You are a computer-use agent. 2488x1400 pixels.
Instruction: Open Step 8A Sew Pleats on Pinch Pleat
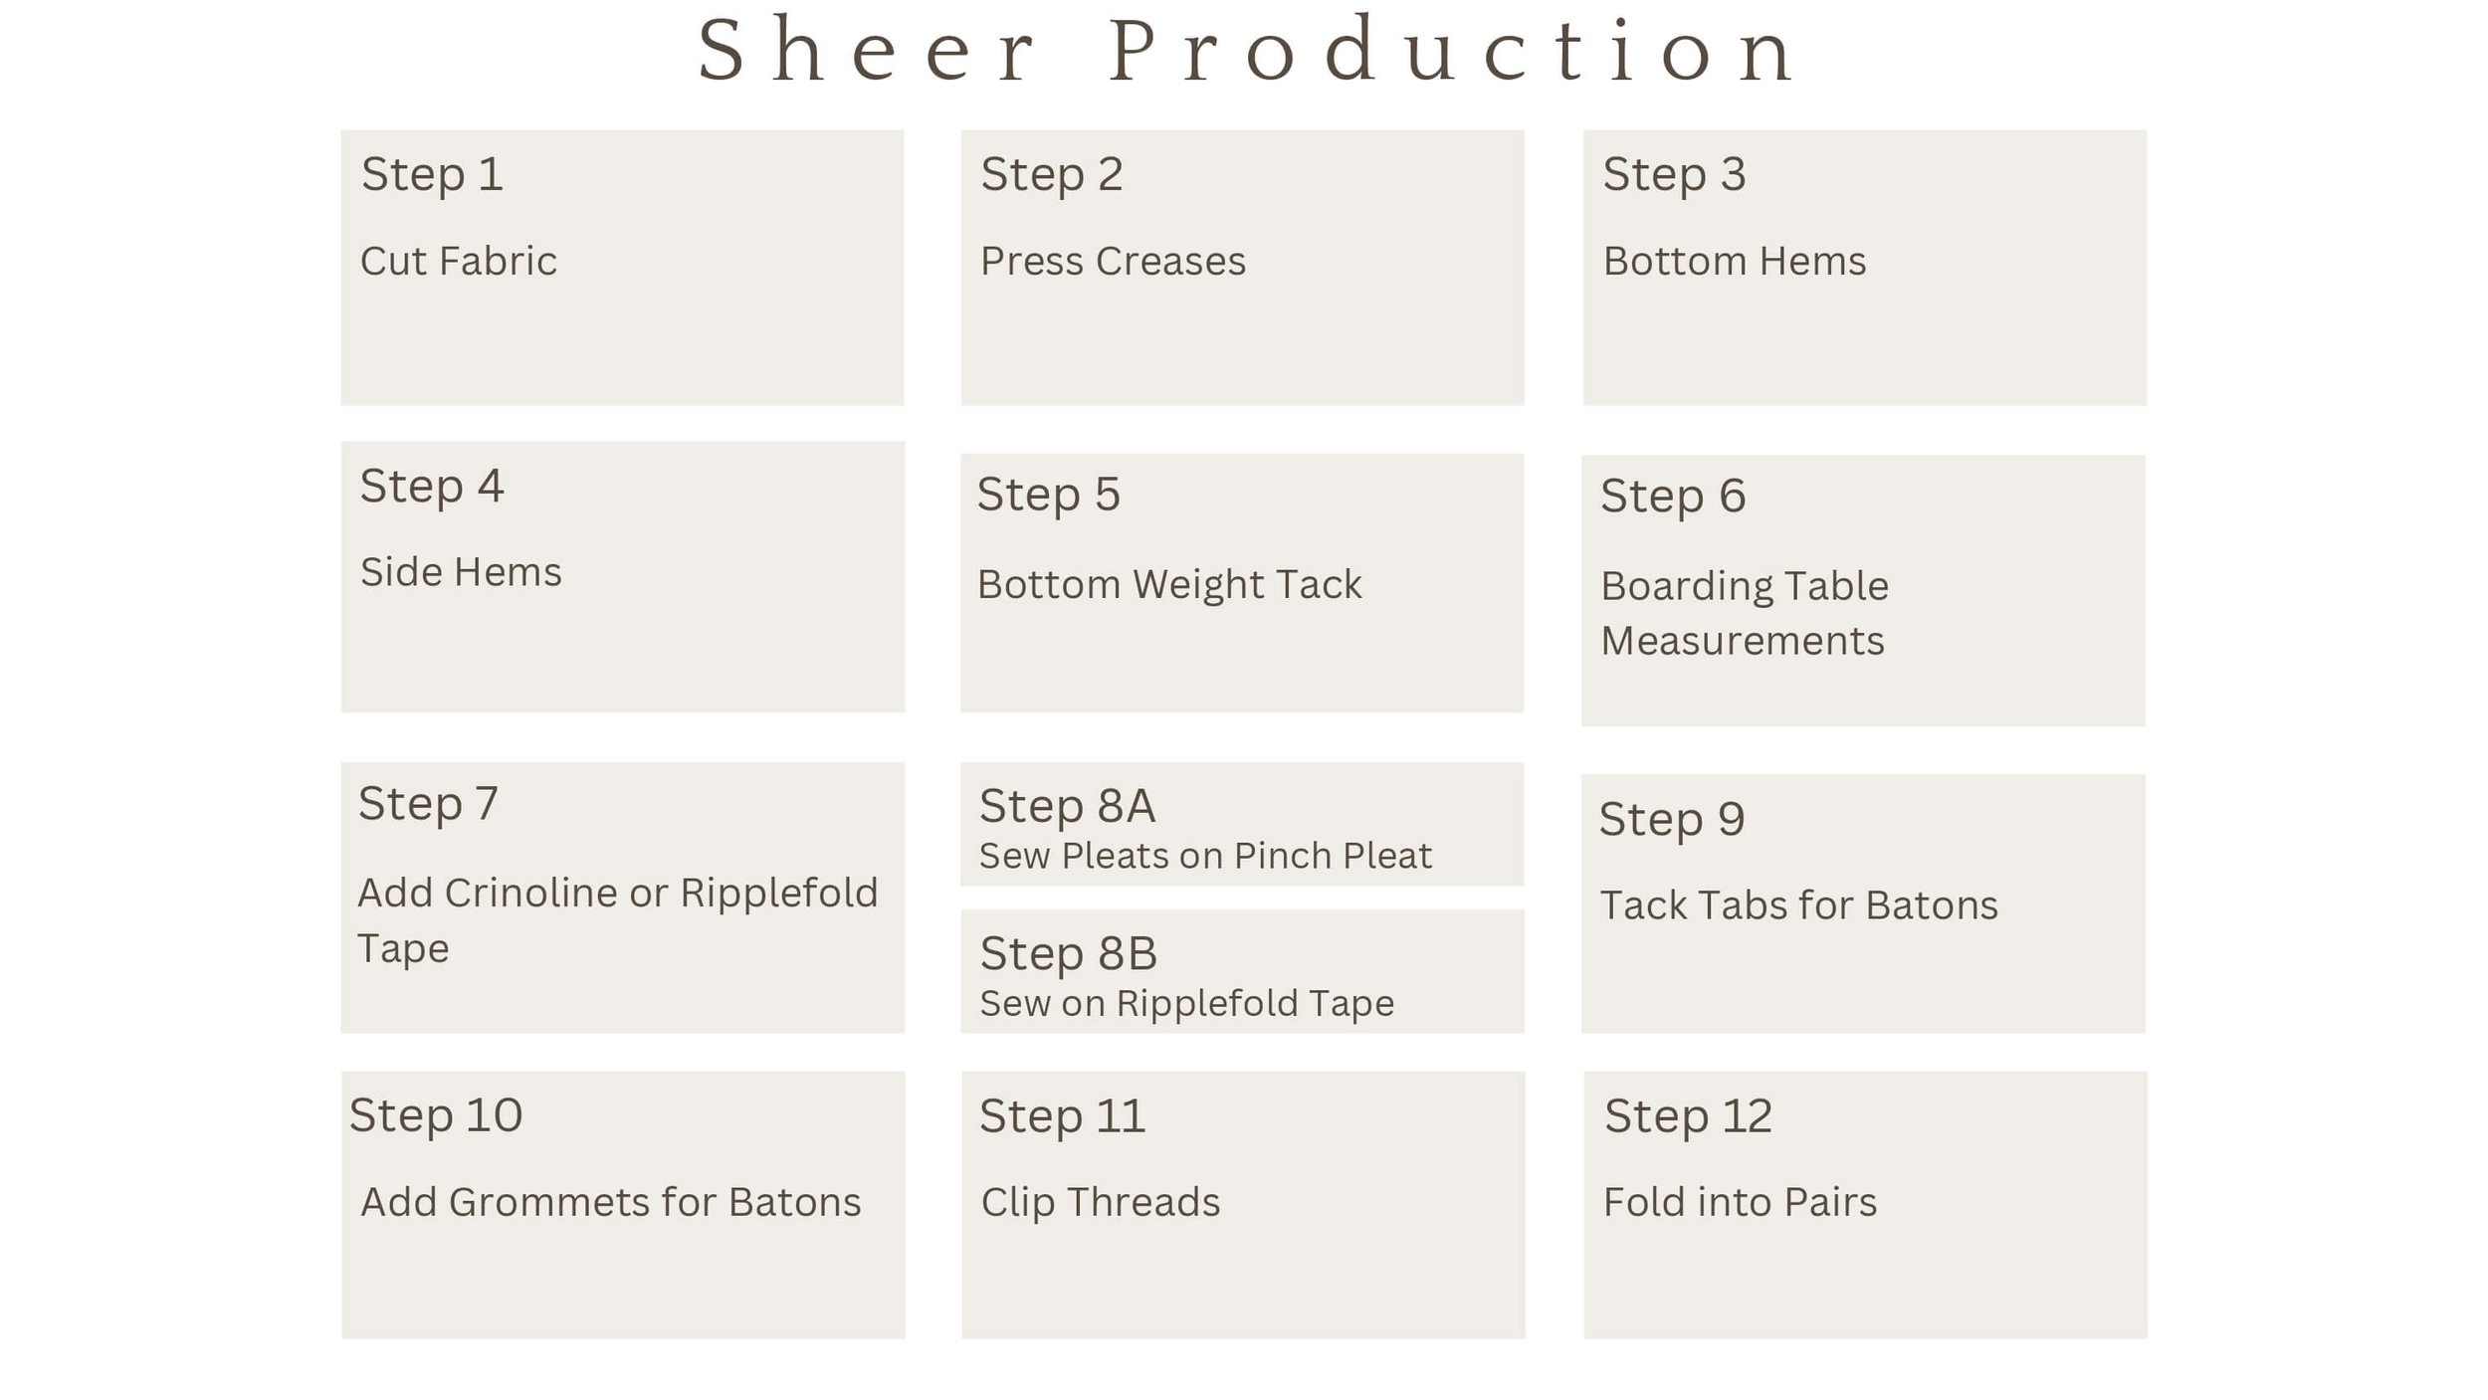point(1242,824)
